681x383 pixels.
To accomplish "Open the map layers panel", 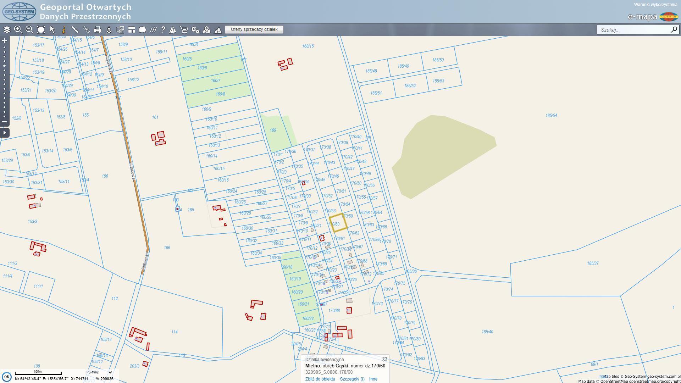I will [x=7, y=30].
